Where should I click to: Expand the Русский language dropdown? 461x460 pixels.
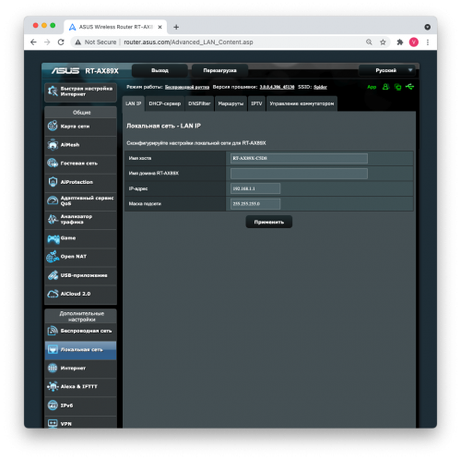click(387, 70)
